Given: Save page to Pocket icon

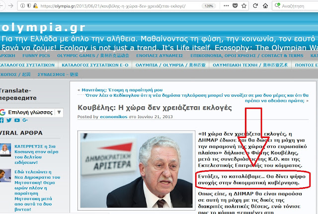Looking at the screenshot, I should click(235, 5).
